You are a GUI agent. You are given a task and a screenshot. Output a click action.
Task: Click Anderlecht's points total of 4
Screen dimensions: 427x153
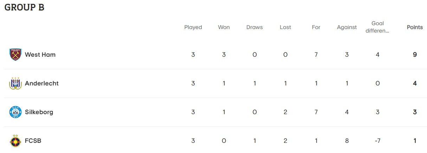(415, 83)
